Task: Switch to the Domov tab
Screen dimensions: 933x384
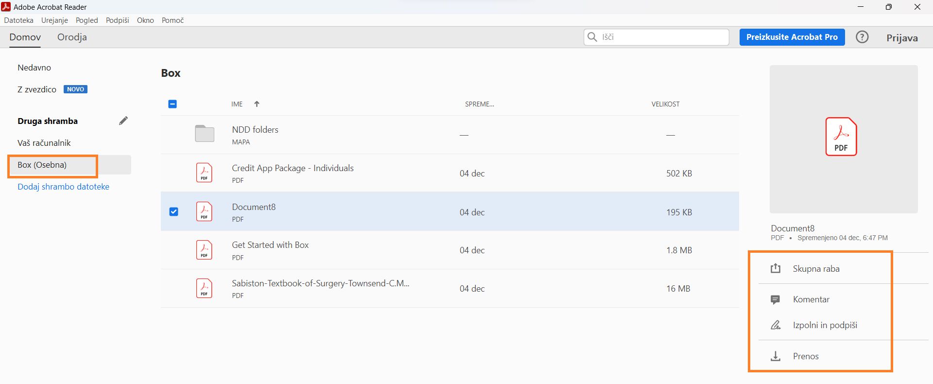Action: coord(25,37)
